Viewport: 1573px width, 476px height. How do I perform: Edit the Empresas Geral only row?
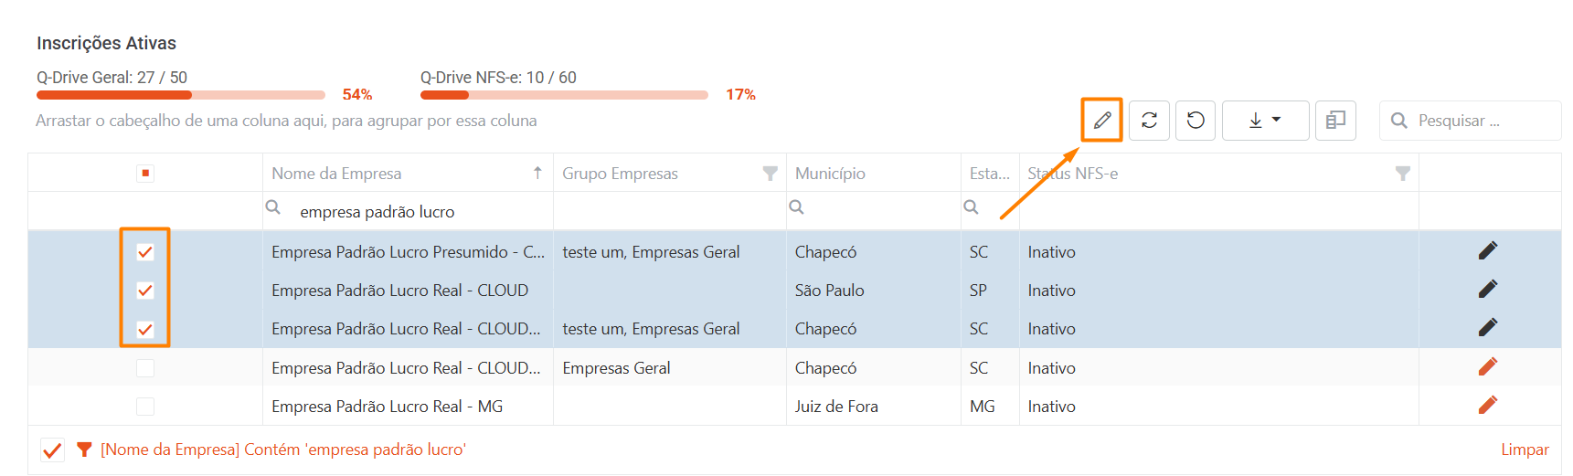pos(1488,367)
